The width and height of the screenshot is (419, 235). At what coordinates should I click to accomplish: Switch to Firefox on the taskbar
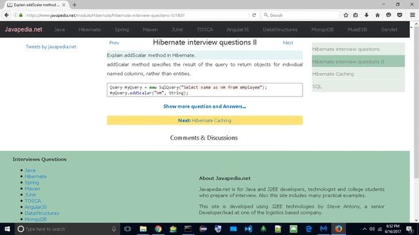coord(338,229)
